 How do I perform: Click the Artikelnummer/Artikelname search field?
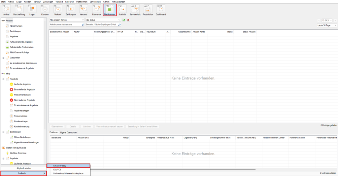click(x=65, y=24)
